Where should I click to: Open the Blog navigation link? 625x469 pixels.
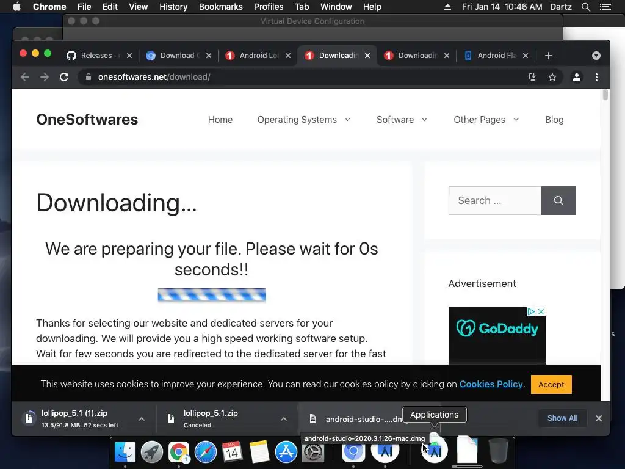click(554, 120)
